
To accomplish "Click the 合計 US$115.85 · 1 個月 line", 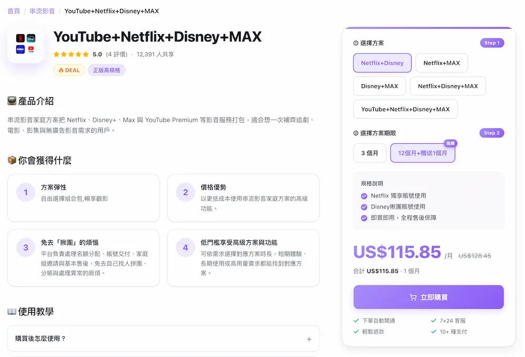I will coord(386,271).
